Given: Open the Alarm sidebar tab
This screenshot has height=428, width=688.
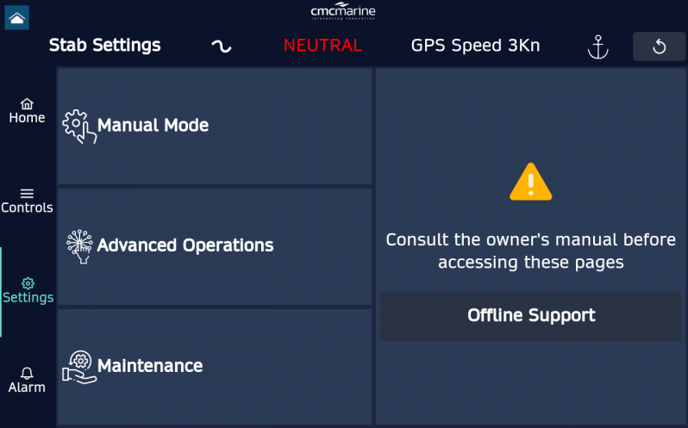Looking at the screenshot, I should (x=27, y=381).
